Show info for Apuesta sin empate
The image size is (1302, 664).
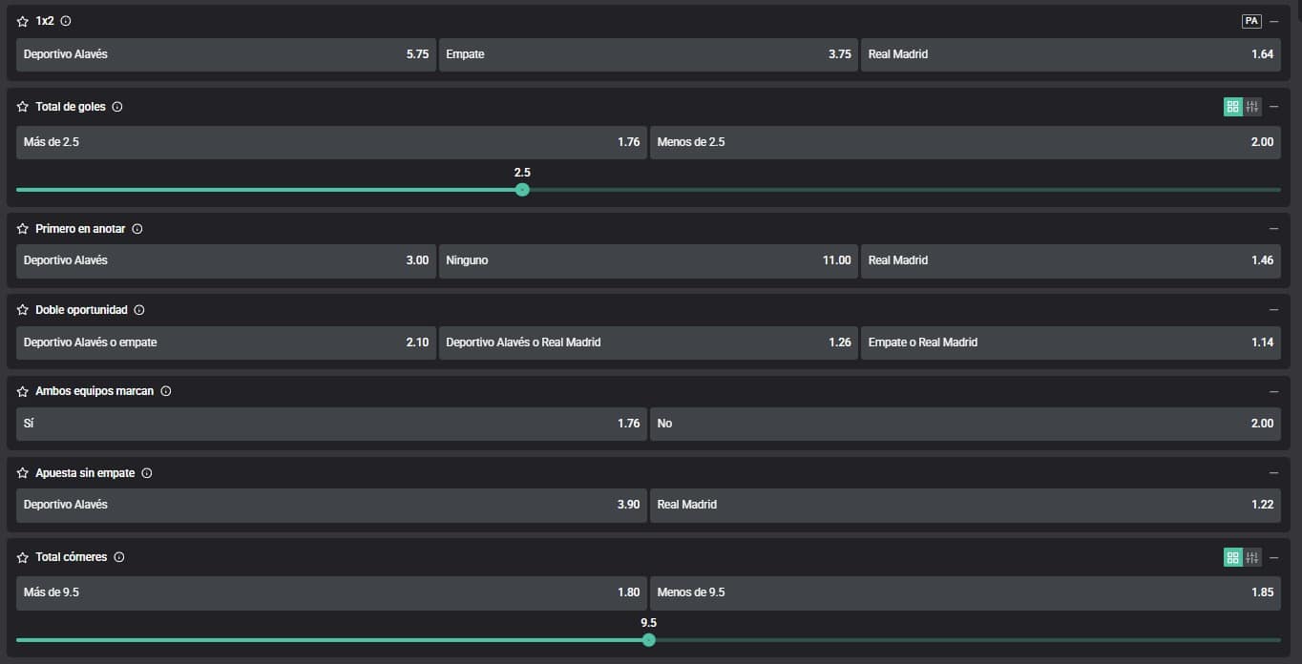pyautogui.click(x=147, y=473)
